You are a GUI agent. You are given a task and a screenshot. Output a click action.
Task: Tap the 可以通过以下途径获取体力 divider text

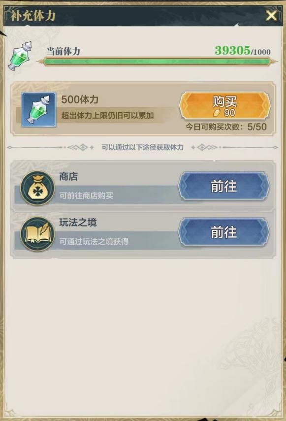[x=142, y=147]
